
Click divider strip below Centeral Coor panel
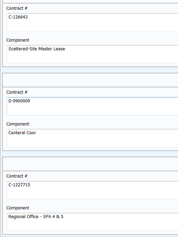(90, 154)
